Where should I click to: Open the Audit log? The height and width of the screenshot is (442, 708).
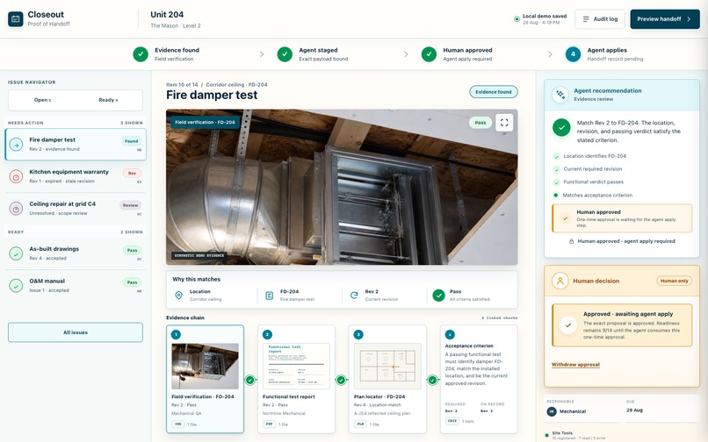point(600,19)
